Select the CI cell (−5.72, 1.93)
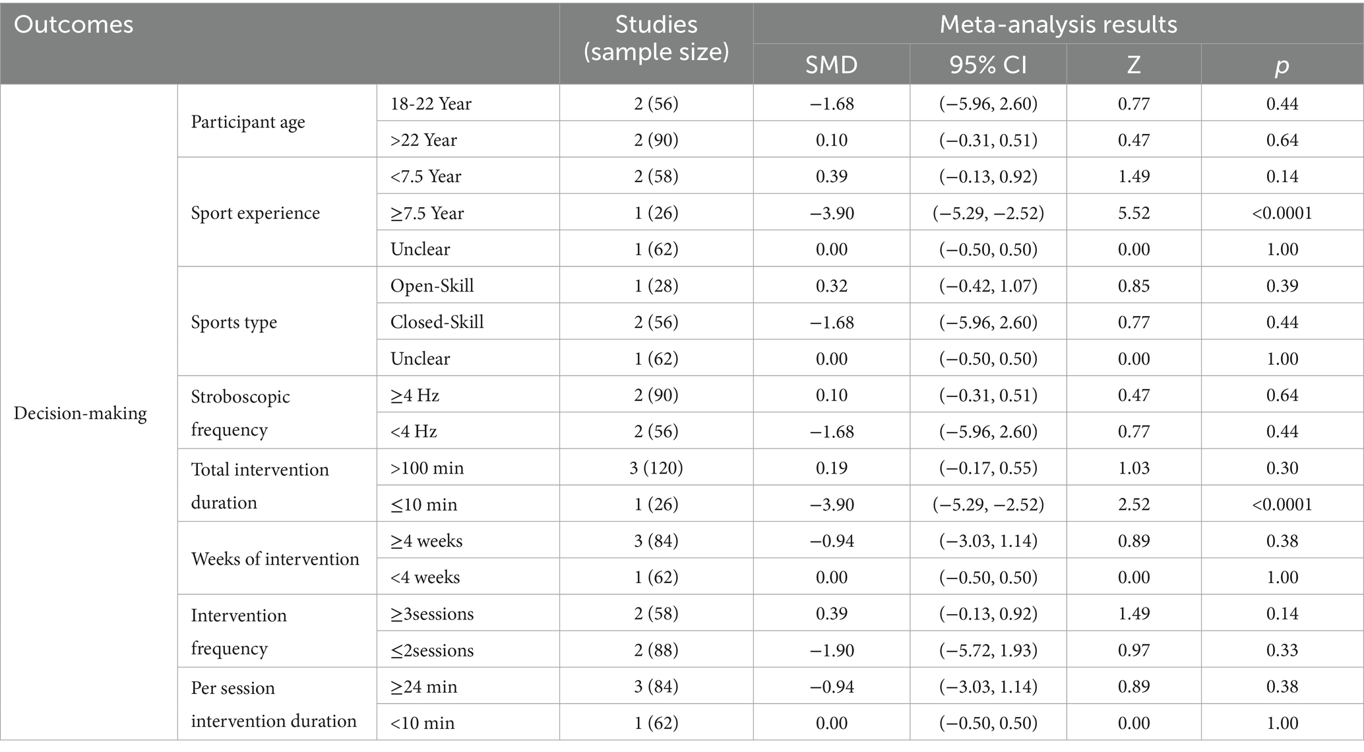 pos(988,650)
